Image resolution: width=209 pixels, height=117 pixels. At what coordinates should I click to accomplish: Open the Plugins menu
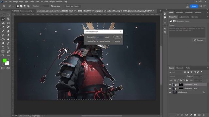[x=52, y=2]
